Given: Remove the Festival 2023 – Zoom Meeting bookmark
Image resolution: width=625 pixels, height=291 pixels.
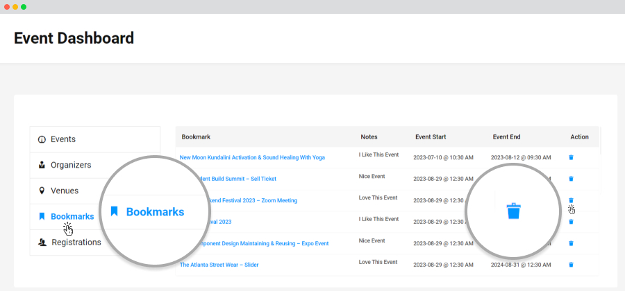Looking at the screenshot, I should (571, 200).
